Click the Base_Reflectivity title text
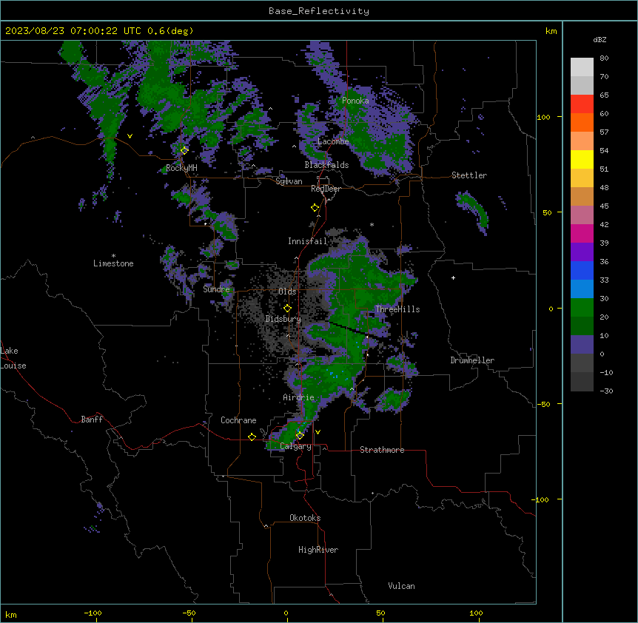Image resolution: width=638 pixels, height=623 pixels. coord(319,11)
